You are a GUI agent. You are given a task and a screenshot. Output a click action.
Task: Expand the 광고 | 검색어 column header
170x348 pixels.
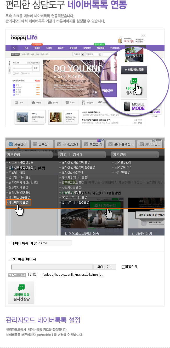click(x=82, y=155)
